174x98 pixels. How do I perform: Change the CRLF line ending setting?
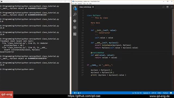[x=159, y=93]
